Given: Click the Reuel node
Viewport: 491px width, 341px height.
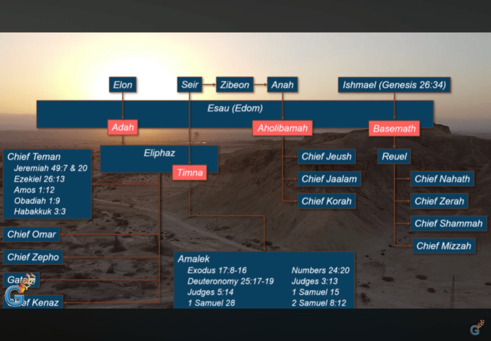Looking at the screenshot, I should (394, 156).
